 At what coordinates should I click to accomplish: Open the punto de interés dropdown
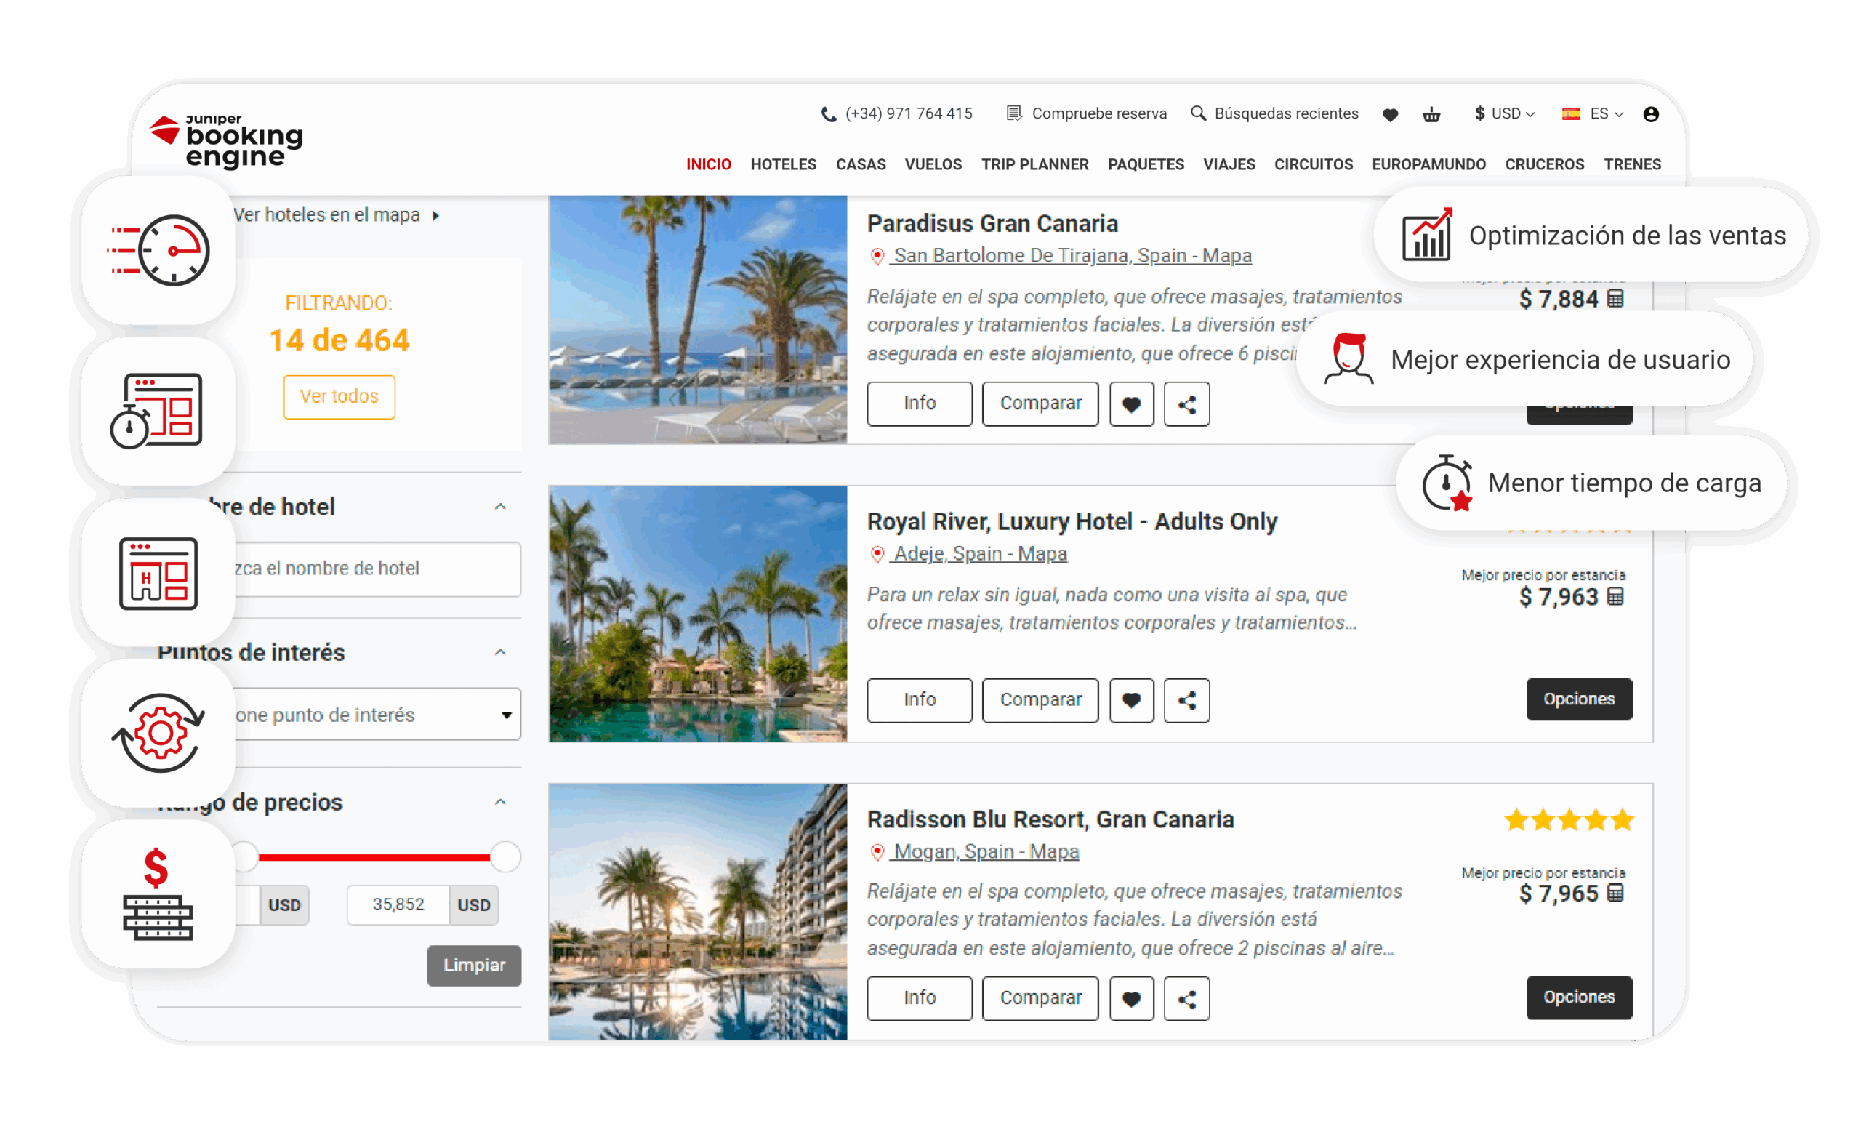tap(377, 715)
